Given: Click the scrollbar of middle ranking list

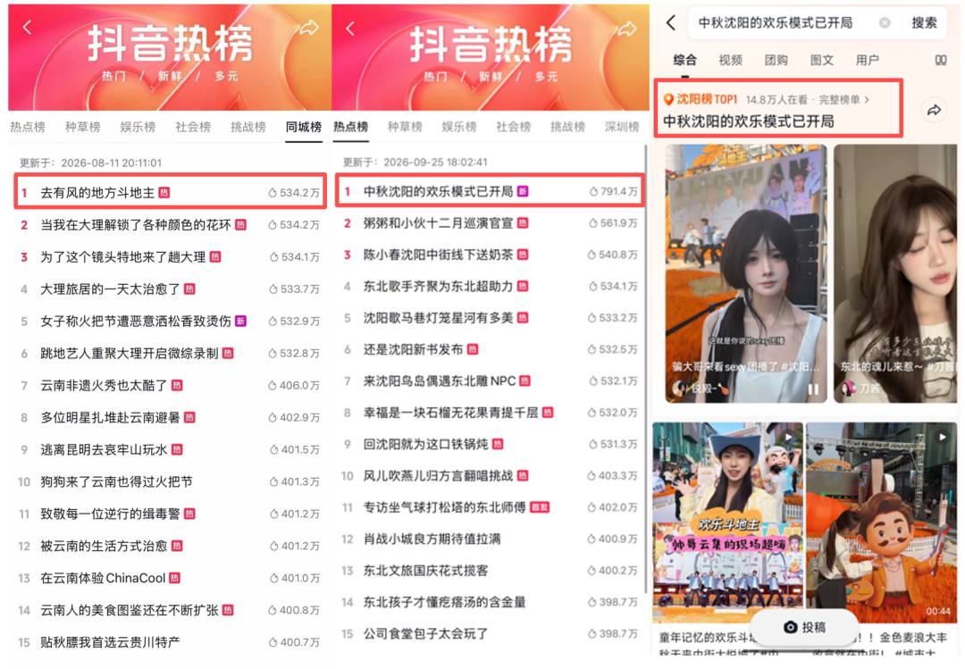Looking at the screenshot, I should pos(646,369).
